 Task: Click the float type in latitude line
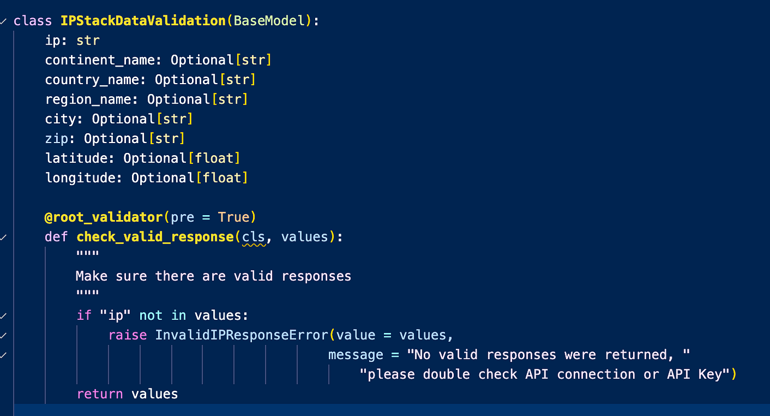point(214,158)
